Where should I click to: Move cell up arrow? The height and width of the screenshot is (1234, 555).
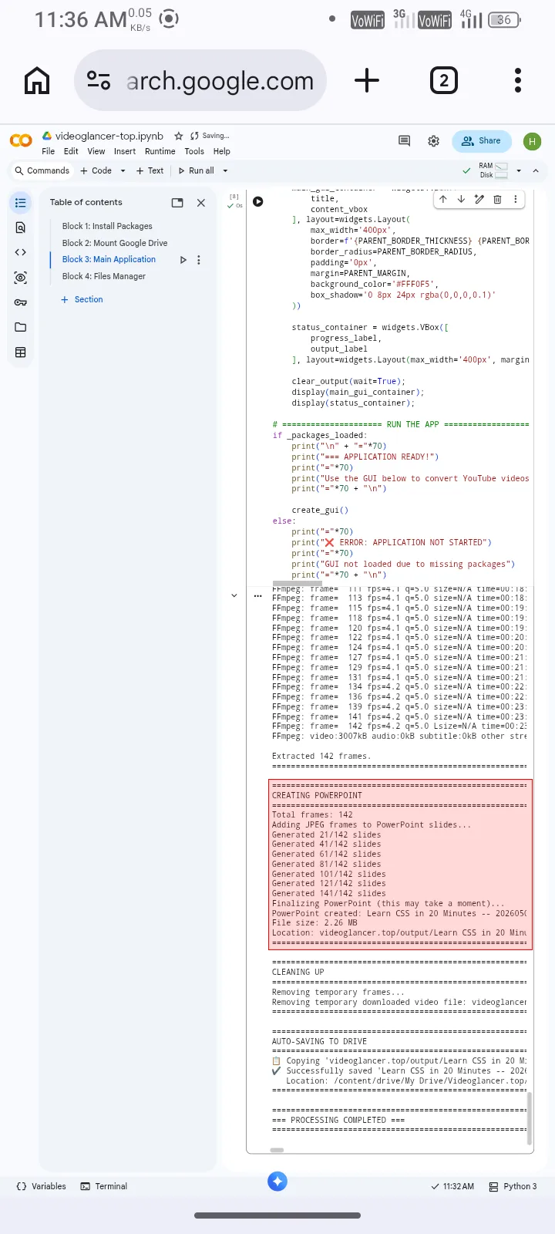click(443, 199)
